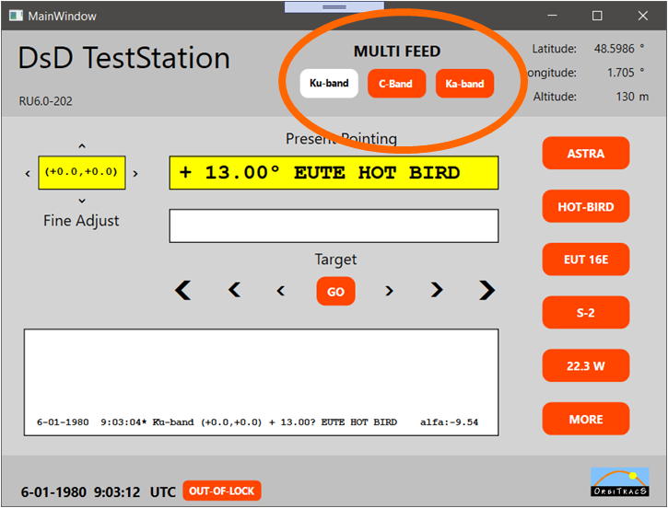
Task: Select the Ku-band feed
Action: point(329,84)
